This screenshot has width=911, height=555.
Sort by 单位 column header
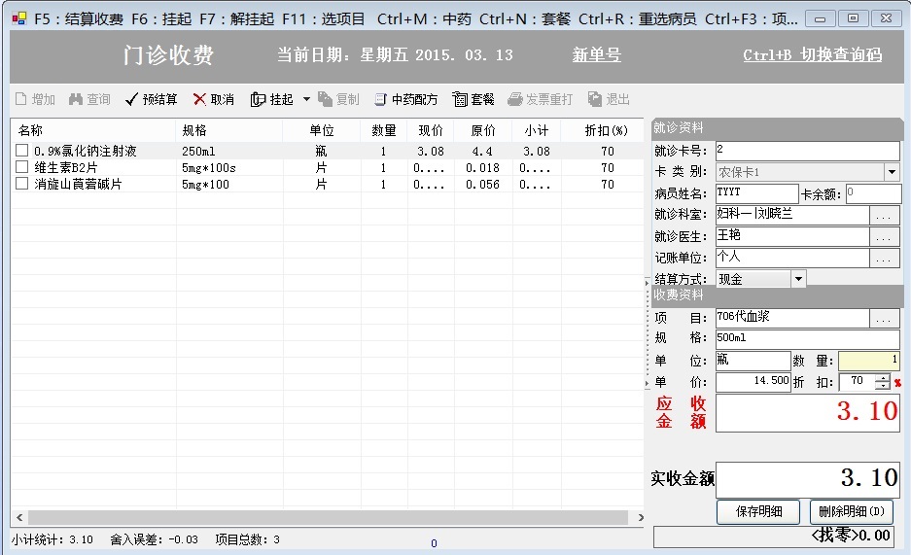[321, 130]
